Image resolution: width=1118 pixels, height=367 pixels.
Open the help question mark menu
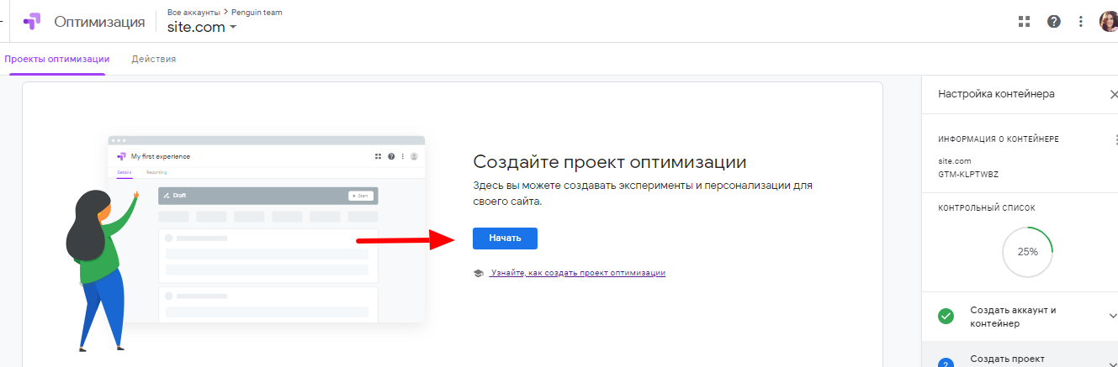[x=1053, y=22]
